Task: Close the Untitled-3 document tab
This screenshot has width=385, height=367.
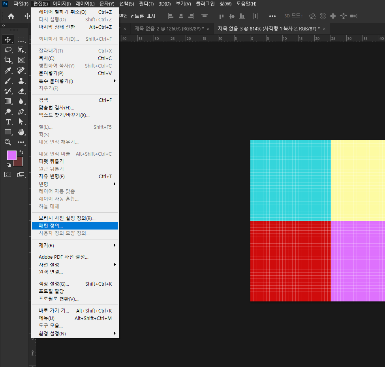Action: pos(324,29)
